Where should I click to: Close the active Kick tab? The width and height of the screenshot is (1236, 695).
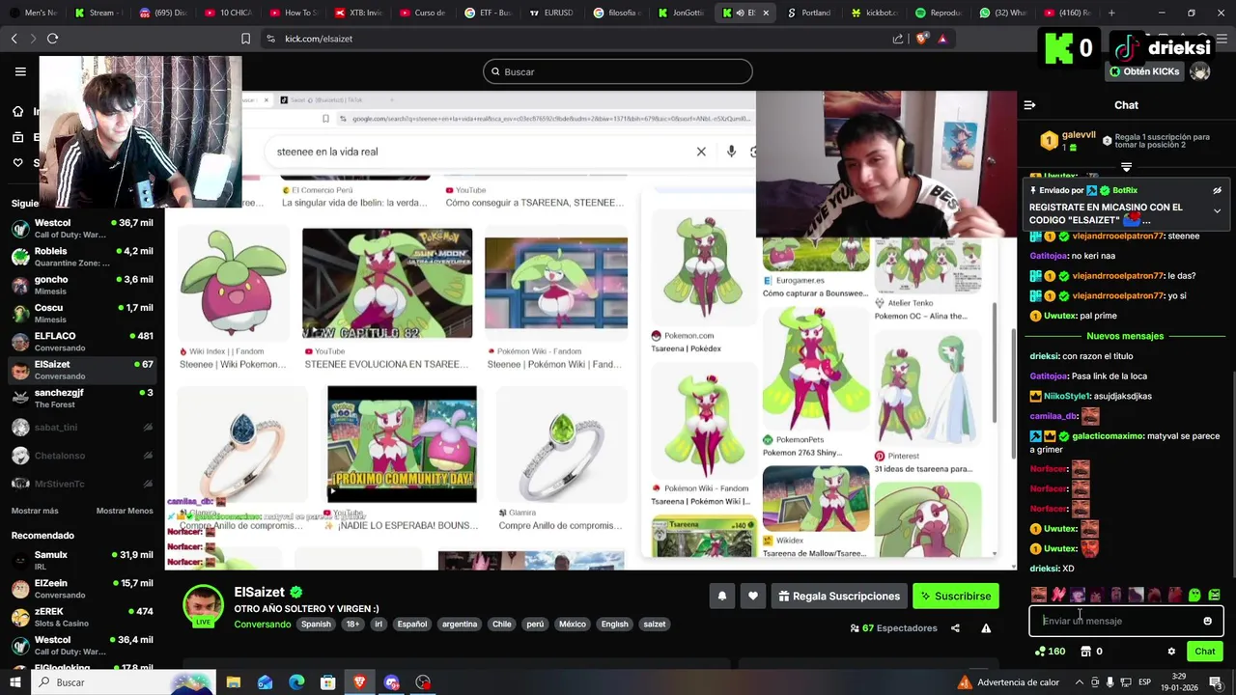766,13
